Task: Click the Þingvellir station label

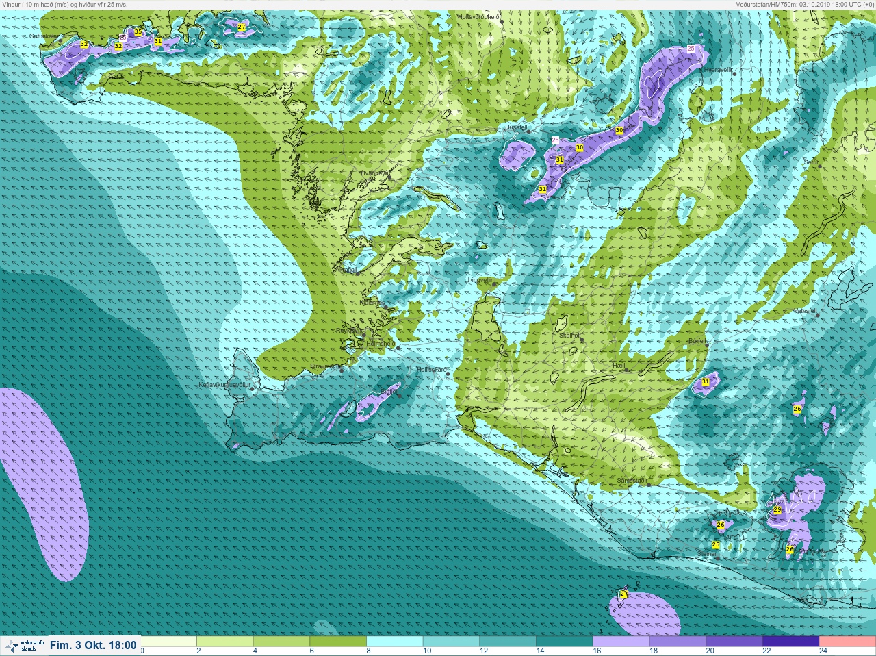Action: click(480, 280)
